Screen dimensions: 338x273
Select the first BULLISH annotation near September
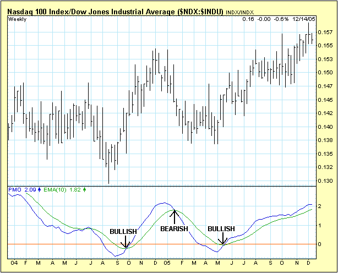[x=123, y=231]
